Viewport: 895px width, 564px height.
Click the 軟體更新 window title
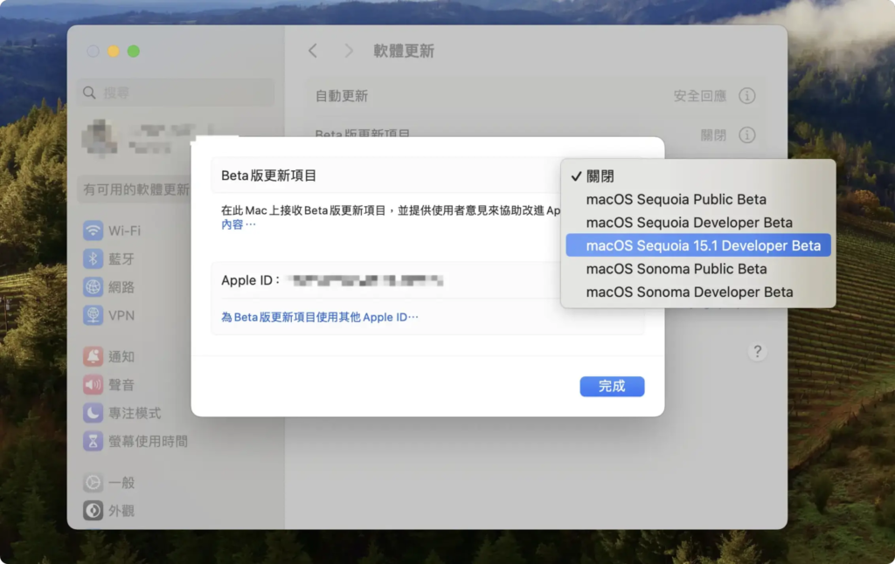tap(404, 51)
